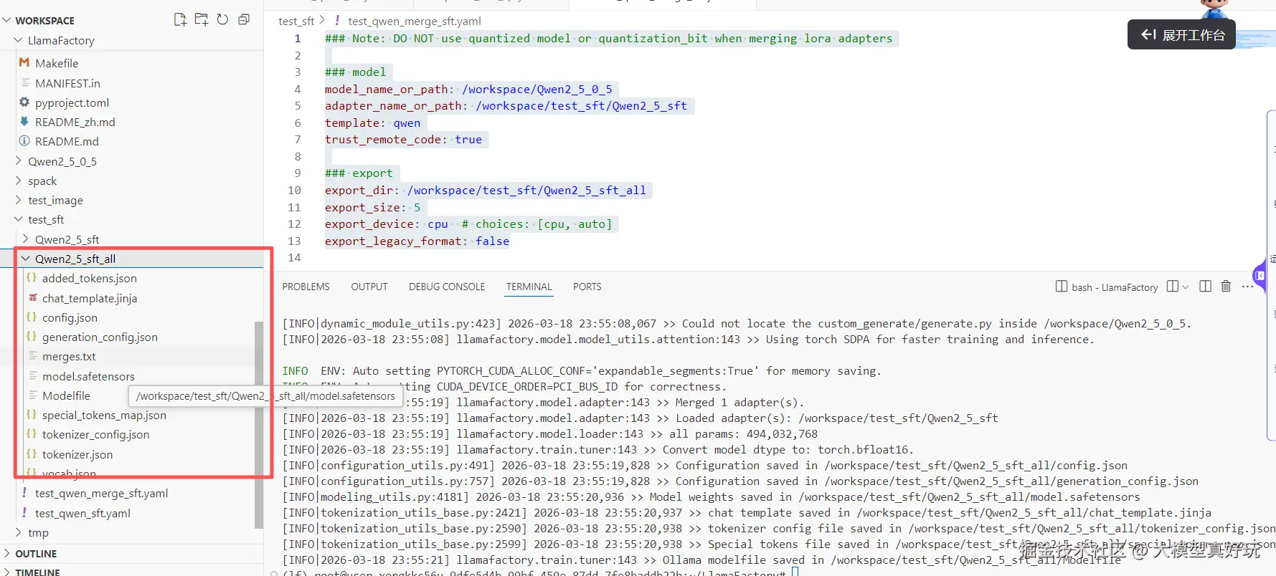Open README_zh.md file
The width and height of the screenshot is (1276, 576).
(x=75, y=122)
